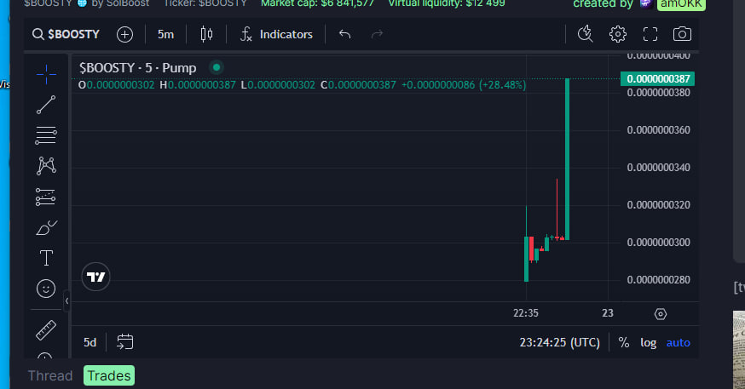Image resolution: width=745 pixels, height=389 pixels.
Task: Click the 23 date axis label
Action: tap(608, 313)
